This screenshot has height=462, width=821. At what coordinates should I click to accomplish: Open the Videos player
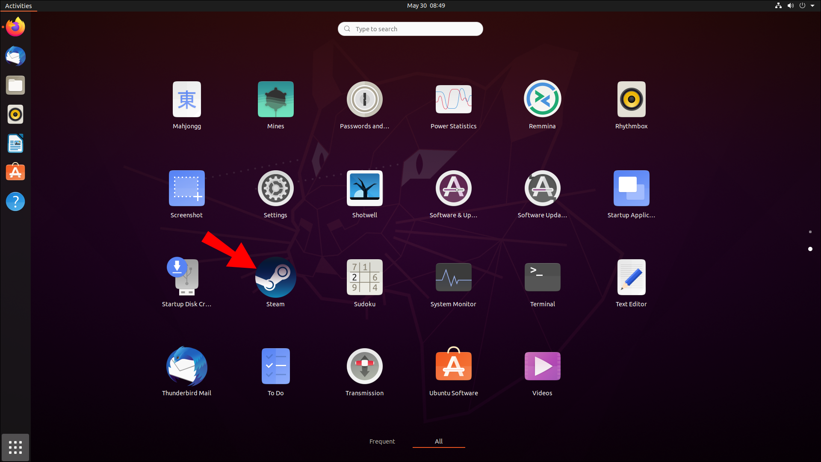tap(542, 366)
